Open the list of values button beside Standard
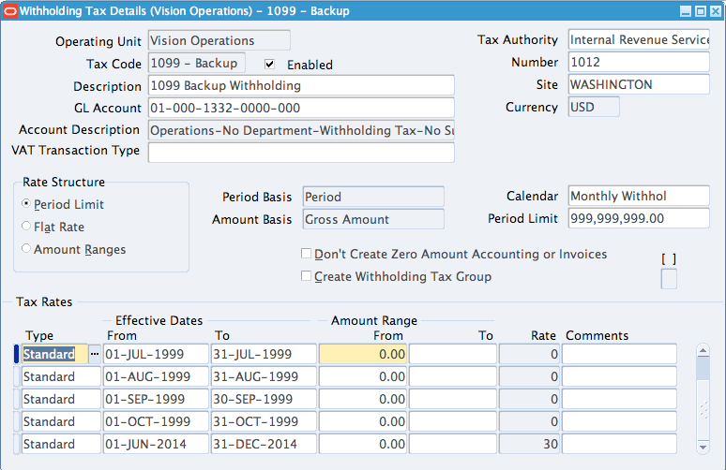The width and height of the screenshot is (726, 470). pos(95,354)
